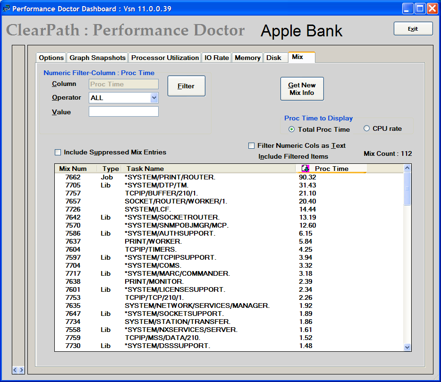Screen dimensions: 441x382
Task: Sort by the Task Name column header
Action: (208, 169)
